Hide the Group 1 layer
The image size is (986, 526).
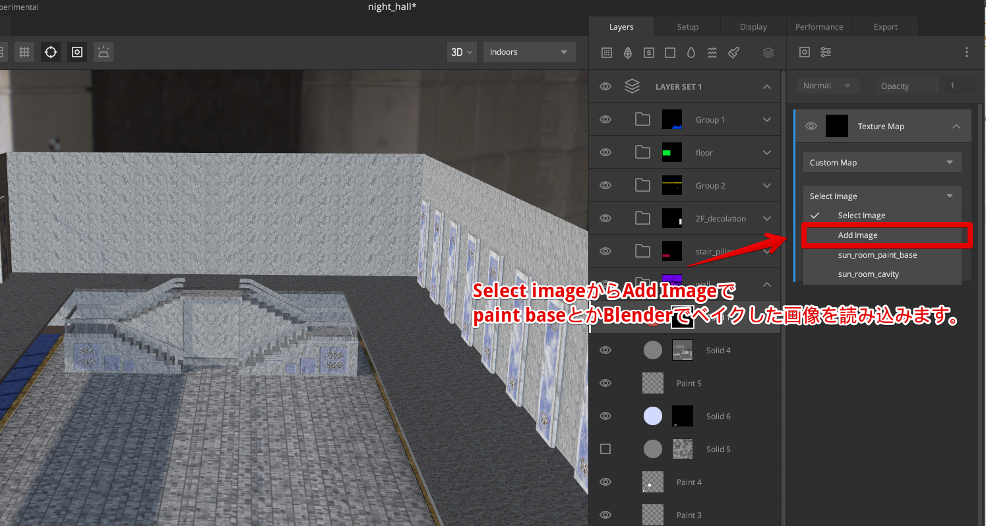[605, 119]
